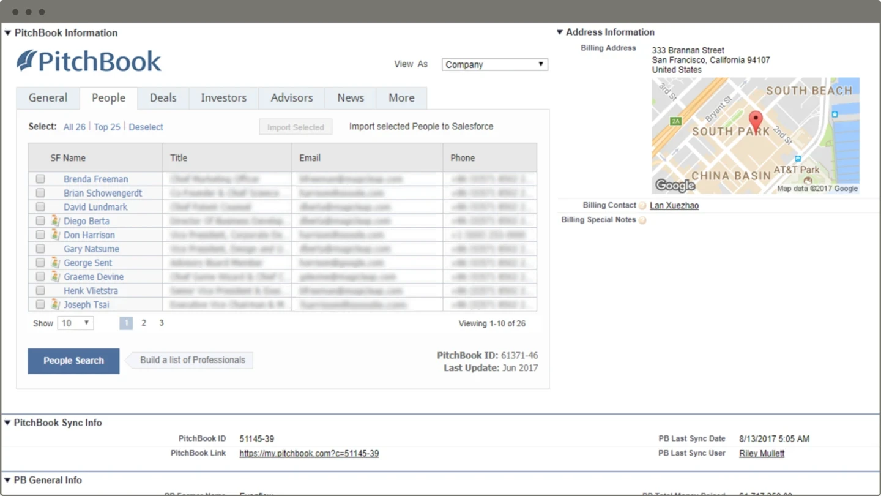
Task: Mark the Don Harrison checkbox
Action: (x=40, y=235)
